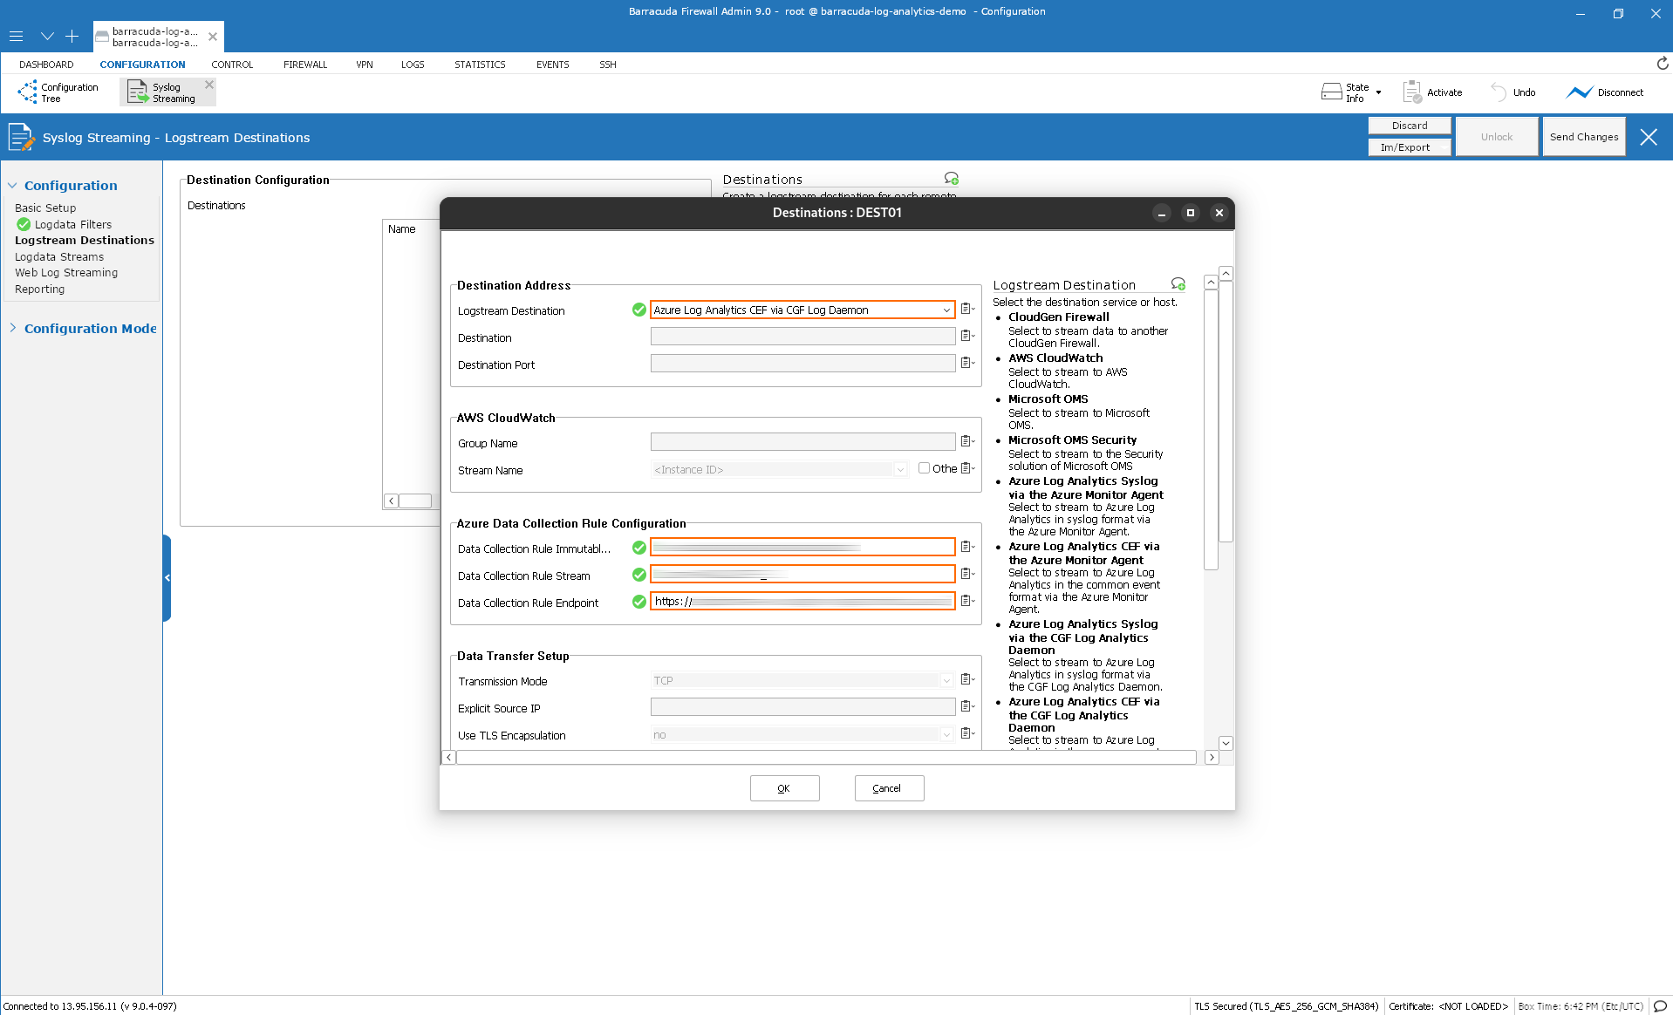Add a new connection tab with plus

pyautogui.click(x=72, y=36)
